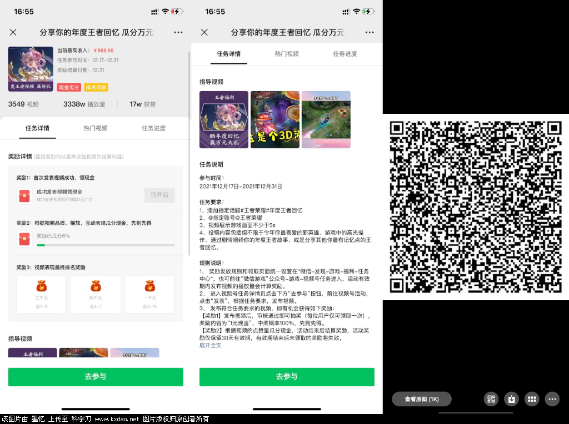Click 去参与 green button on the middle screen
Screen dimensions: 569x424
(x=287, y=377)
